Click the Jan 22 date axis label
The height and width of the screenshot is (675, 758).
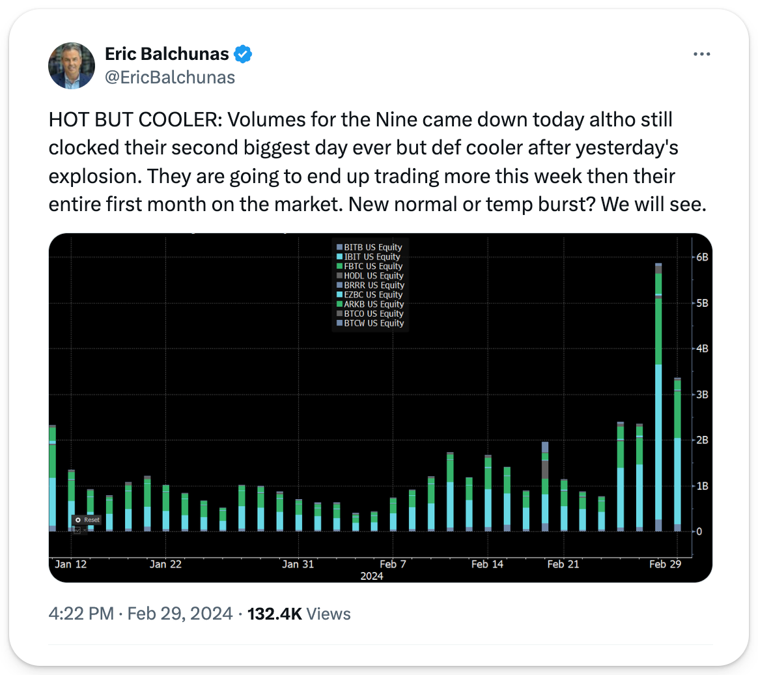(x=165, y=564)
